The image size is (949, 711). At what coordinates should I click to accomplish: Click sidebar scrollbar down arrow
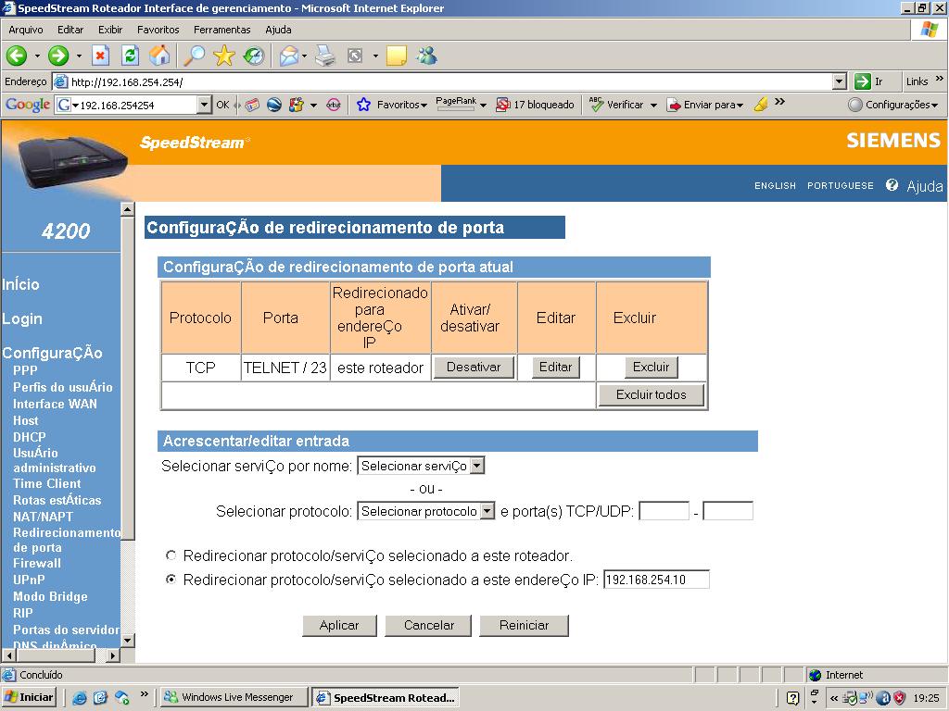128,641
